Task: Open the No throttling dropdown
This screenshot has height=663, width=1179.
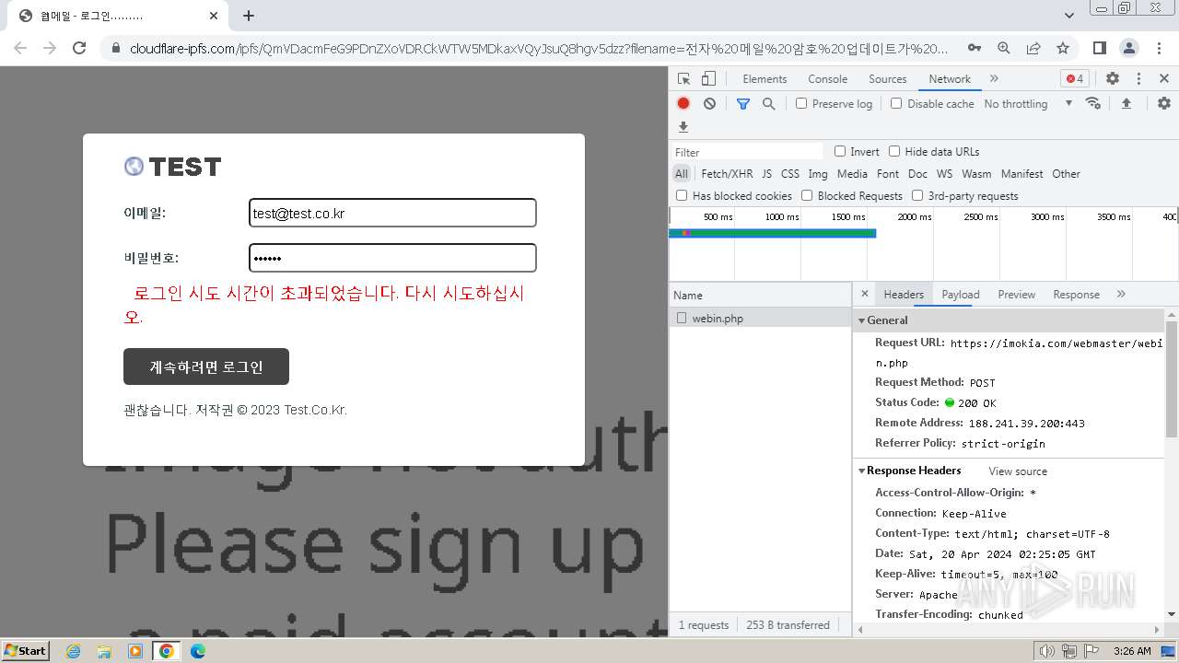Action: (1028, 104)
